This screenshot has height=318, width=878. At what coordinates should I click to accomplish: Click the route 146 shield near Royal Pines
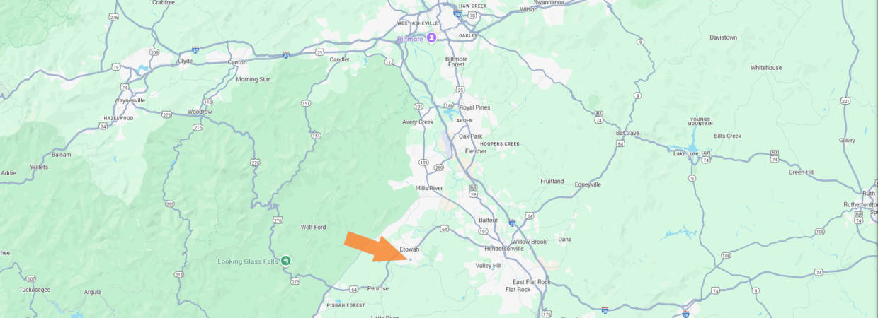[x=448, y=106]
